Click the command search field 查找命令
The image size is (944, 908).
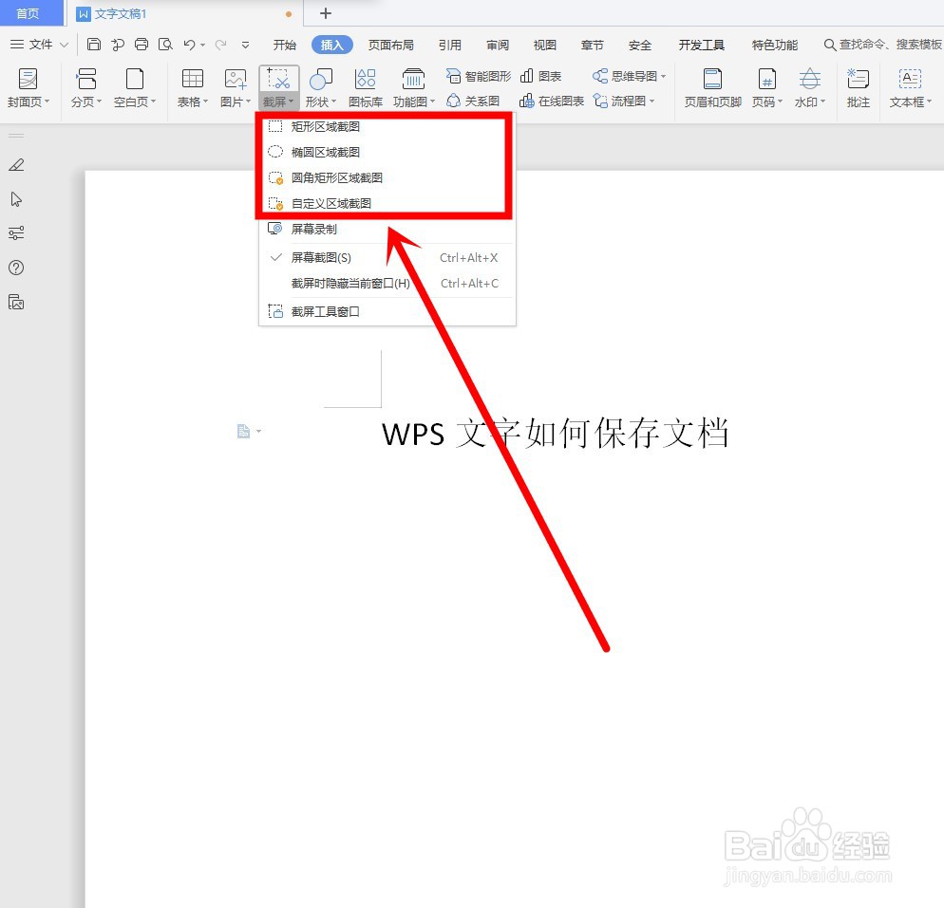(x=882, y=45)
